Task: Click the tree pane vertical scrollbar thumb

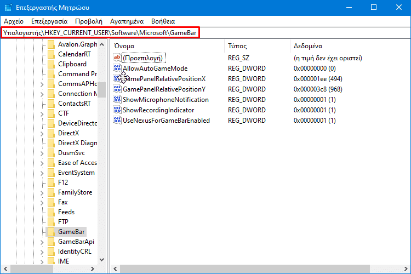Action: pos(102,90)
